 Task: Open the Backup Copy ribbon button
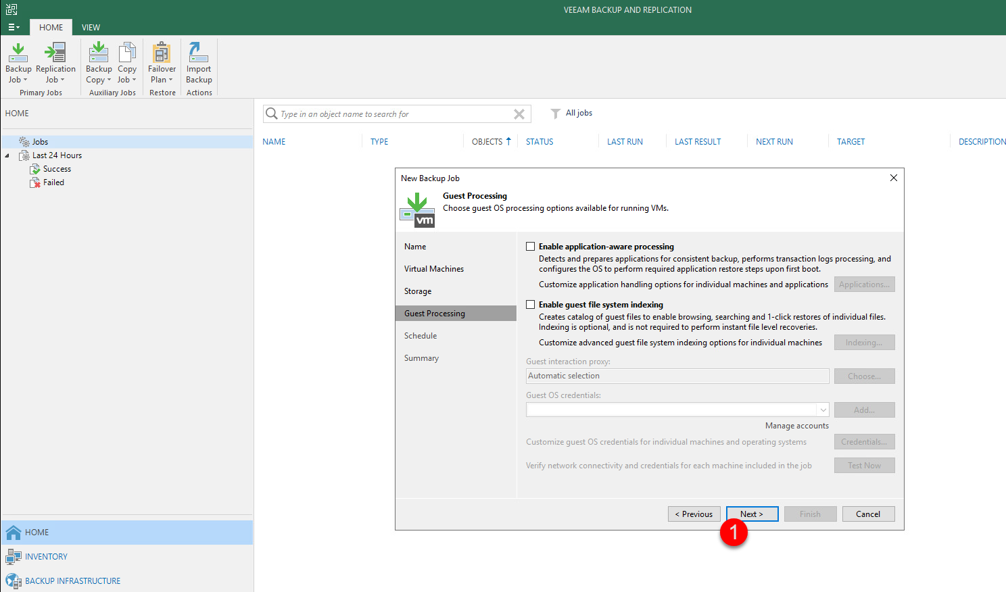[99, 63]
